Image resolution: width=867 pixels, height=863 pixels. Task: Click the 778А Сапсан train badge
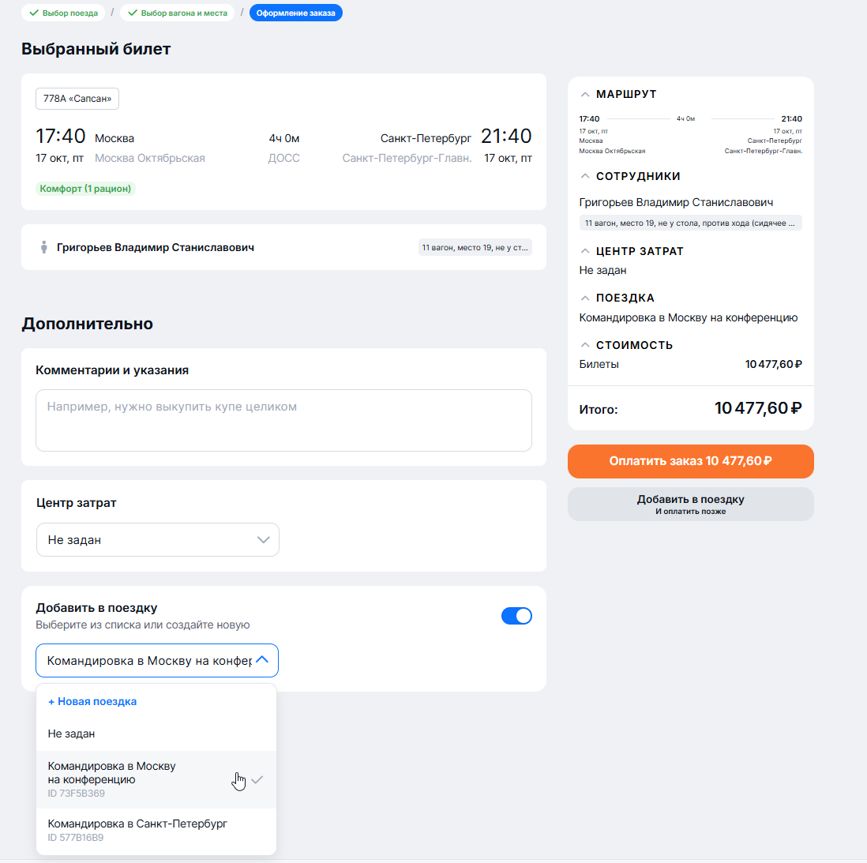[x=77, y=99]
